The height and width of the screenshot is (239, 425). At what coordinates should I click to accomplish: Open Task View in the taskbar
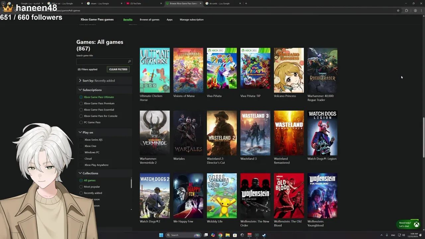(206, 235)
